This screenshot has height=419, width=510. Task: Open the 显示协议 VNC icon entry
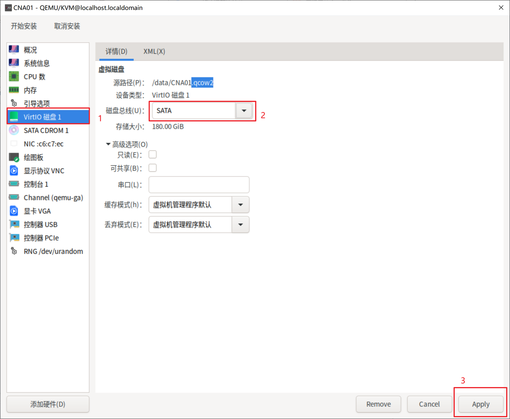pyautogui.click(x=14, y=171)
